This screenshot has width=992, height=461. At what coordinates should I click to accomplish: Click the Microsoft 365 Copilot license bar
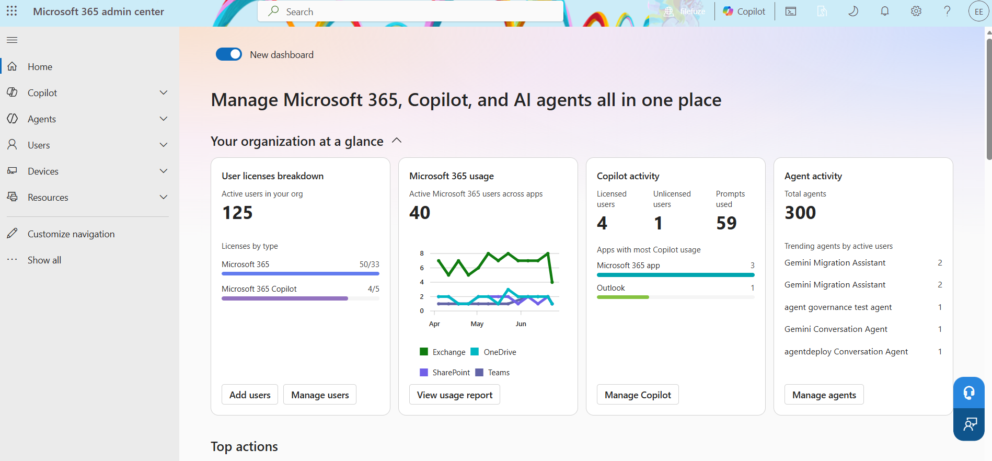(x=301, y=298)
